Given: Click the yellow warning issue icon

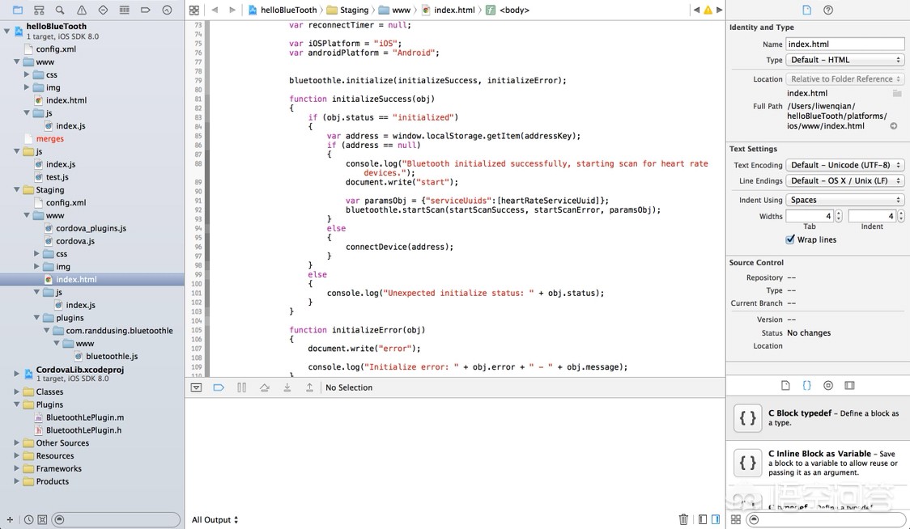Looking at the screenshot, I should (x=708, y=10).
